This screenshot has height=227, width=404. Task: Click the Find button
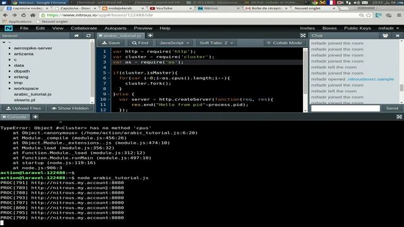[x=140, y=43]
